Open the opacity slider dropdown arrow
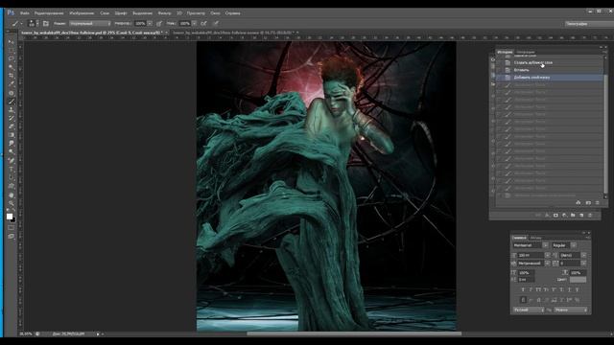Screen dimensions: 614x345 pyautogui.click(x=150, y=23)
